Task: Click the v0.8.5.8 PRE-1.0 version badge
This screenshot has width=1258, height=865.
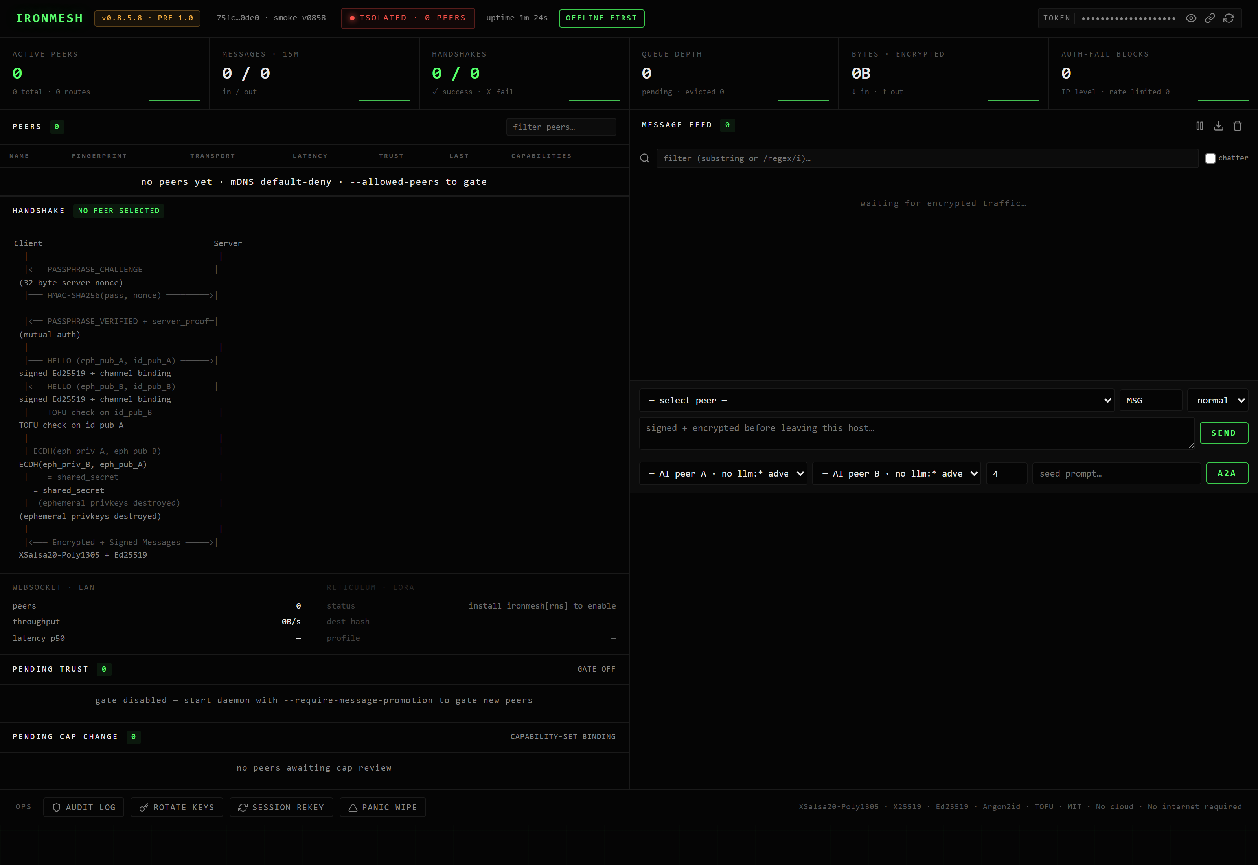Action: click(x=147, y=18)
